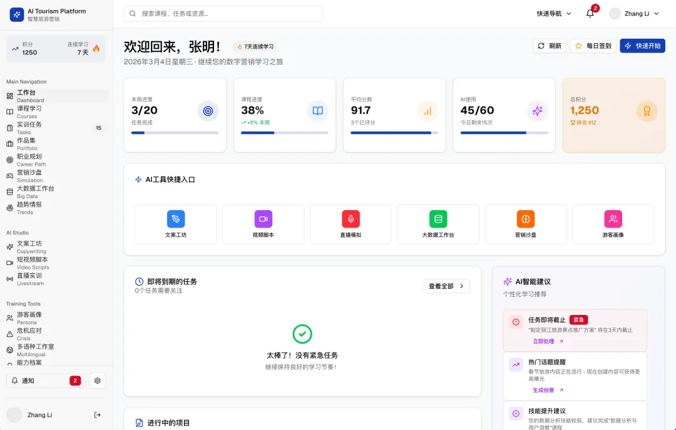Click the 本周进度 progress bar
Image resolution: width=676 pixels, height=430 pixels.
coord(175,133)
